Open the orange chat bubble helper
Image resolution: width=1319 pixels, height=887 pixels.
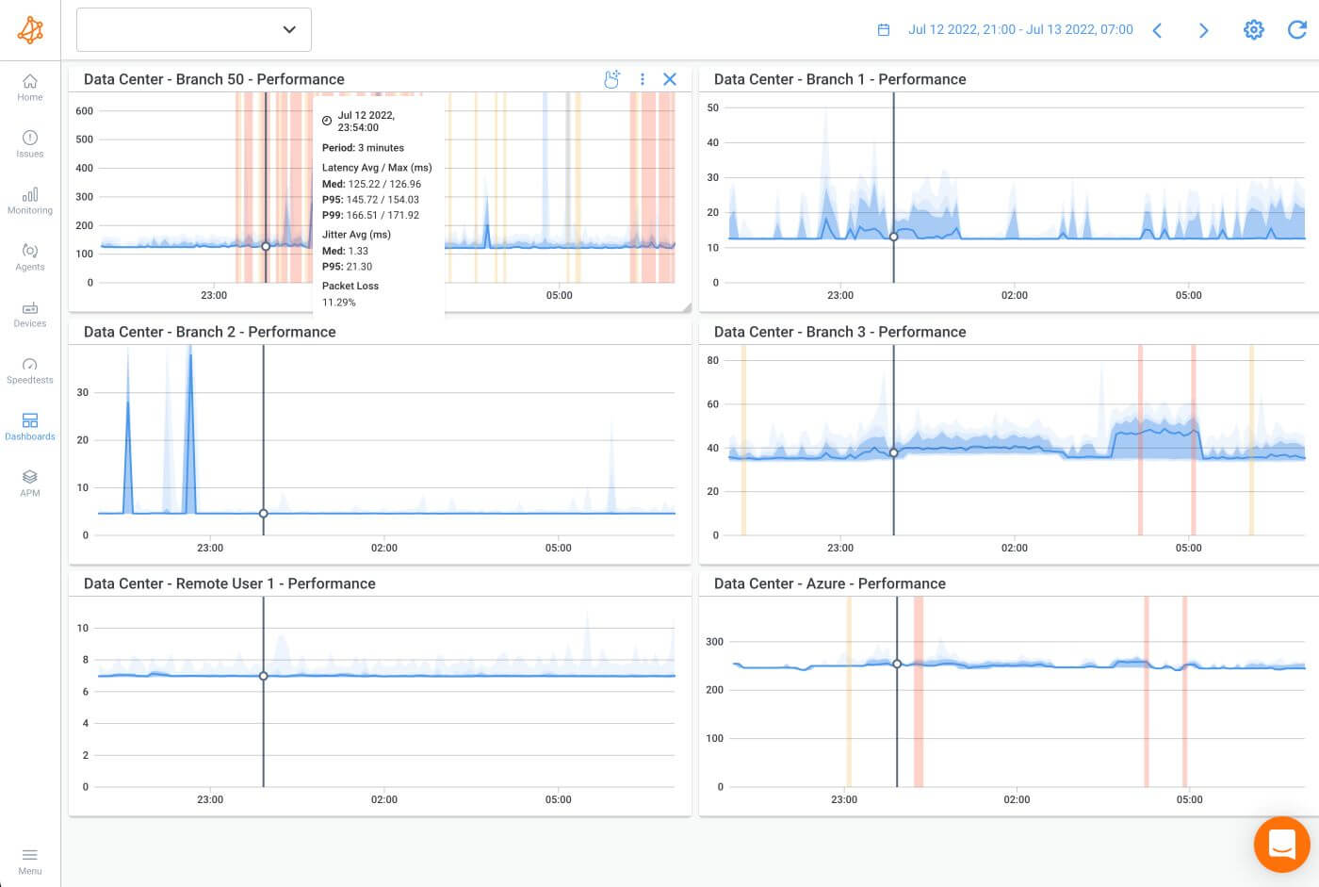(x=1282, y=845)
